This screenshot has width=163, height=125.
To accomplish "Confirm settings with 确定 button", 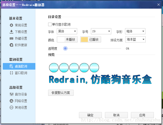I will coord(90,115).
